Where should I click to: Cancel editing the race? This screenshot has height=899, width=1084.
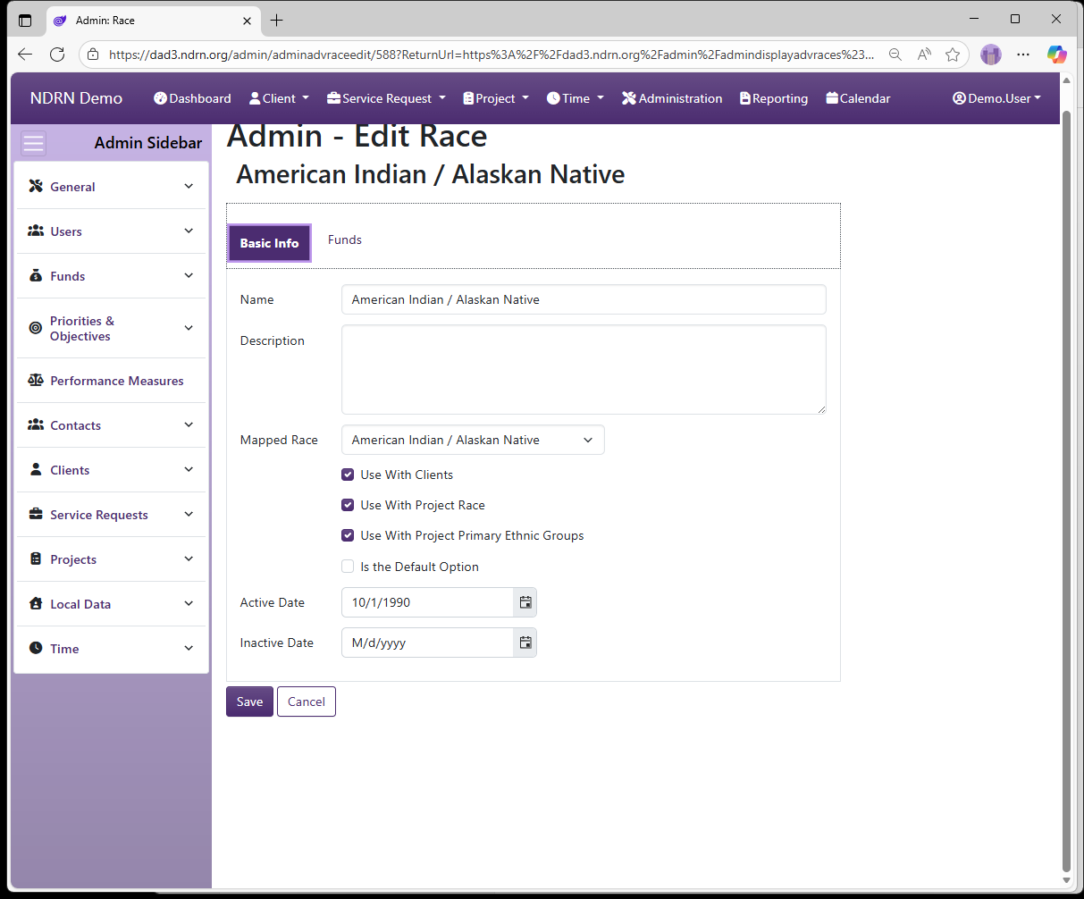coord(307,702)
